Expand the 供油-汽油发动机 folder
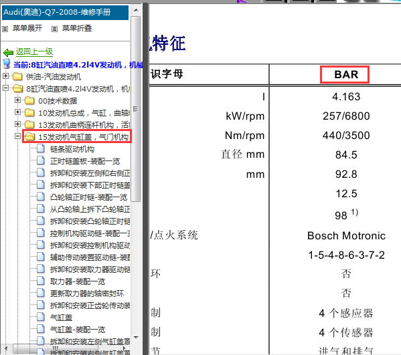401x355 pixels. point(5,76)
